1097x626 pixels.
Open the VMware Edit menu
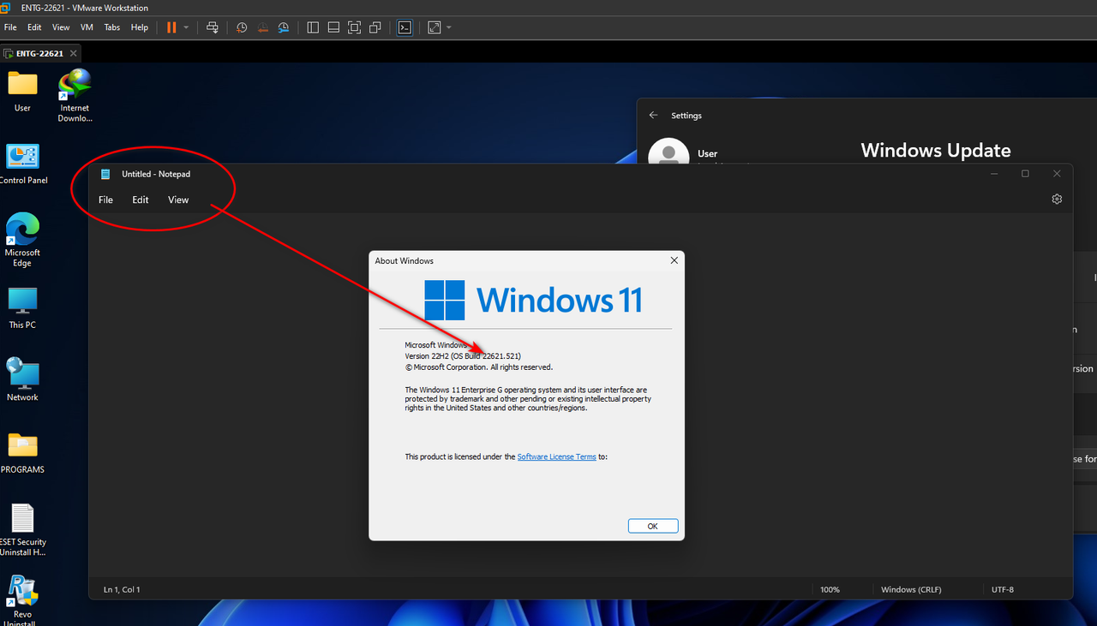pyautogui.click(x=34, y=27)
